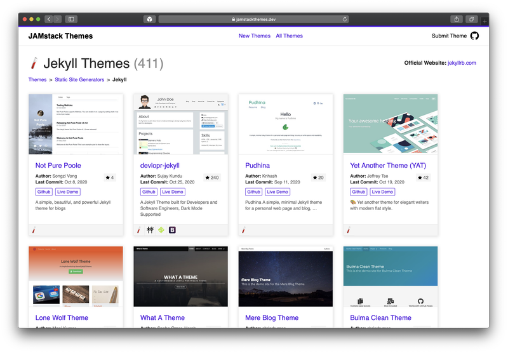Click the cube extension icon in toolbar

(x=149, y=19)
